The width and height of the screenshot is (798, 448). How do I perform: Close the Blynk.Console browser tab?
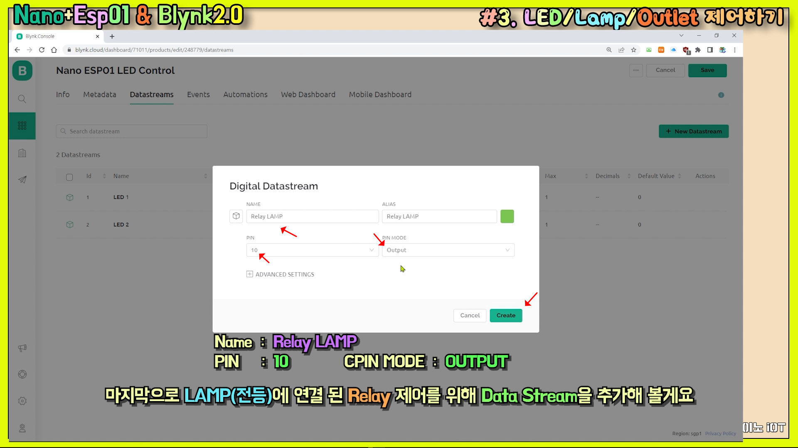click(97, 37)
